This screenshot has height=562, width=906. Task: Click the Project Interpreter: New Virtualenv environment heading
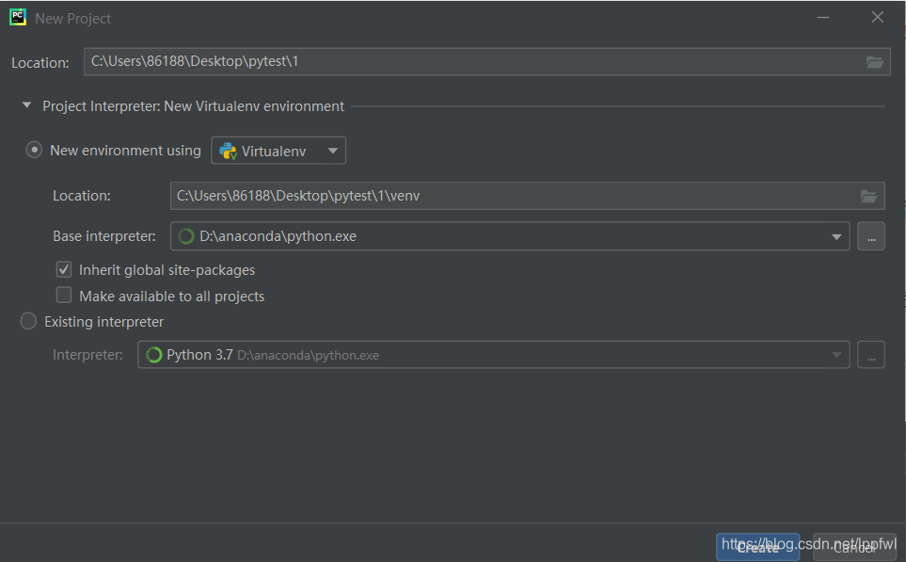(x=193, y=106)
